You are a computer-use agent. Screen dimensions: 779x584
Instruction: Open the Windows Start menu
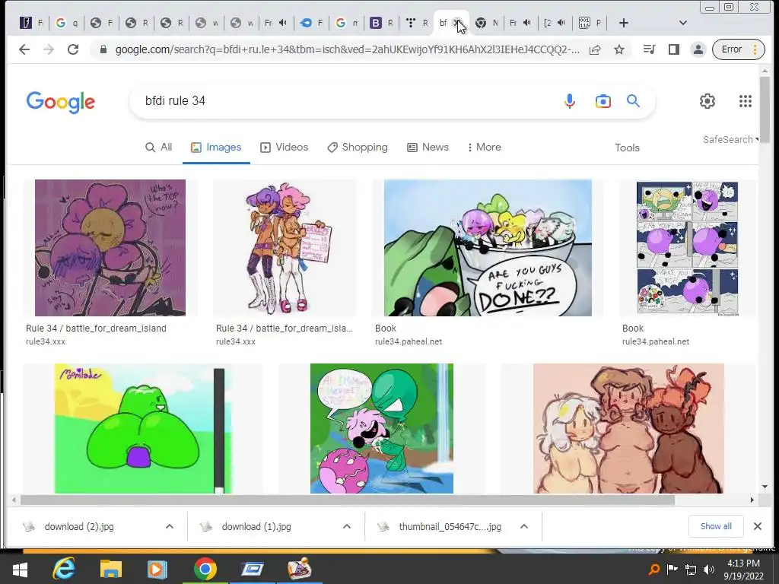19,569
